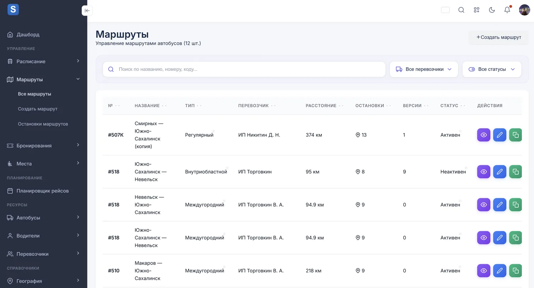
Task: Focus the route search input field
Action: pyautogui.click(x=244, y=69)
